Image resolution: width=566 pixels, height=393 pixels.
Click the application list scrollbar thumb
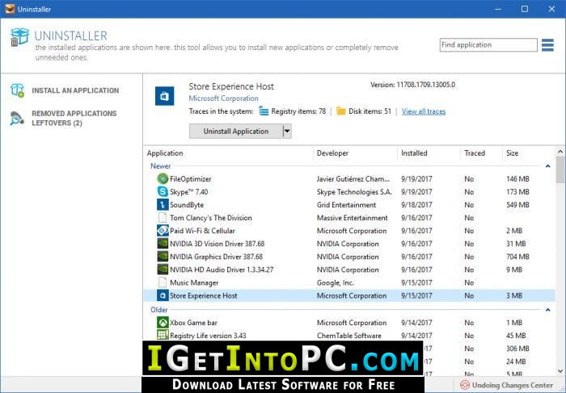560,169
